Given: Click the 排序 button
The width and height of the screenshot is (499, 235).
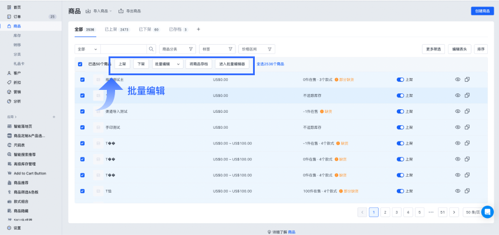Looking at the screenshot, I should (481, 49).
